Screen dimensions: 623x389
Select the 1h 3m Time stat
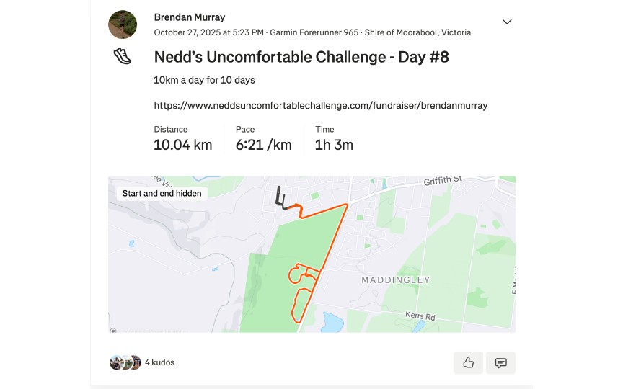click(334, 145)
